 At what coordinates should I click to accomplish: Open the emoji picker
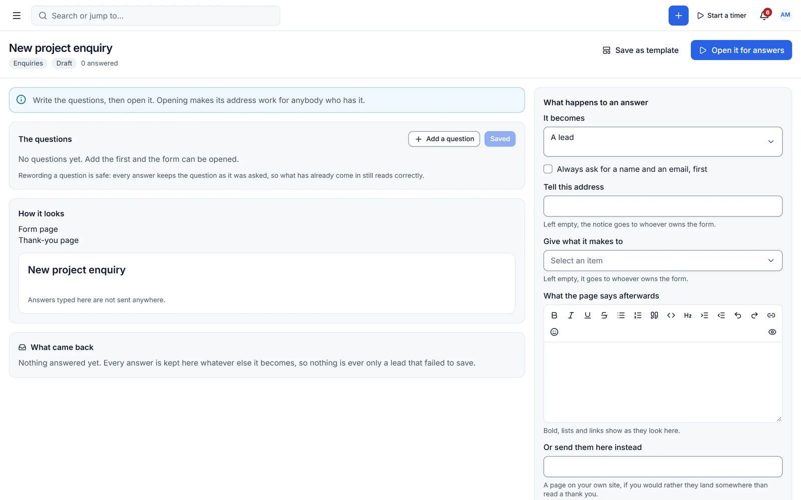[x=554, y=332]
